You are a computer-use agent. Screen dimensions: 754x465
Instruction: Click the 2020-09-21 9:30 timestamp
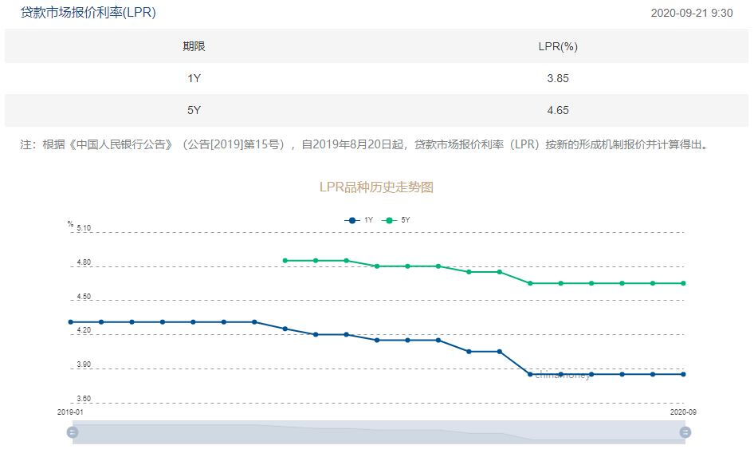click(692, 13)
